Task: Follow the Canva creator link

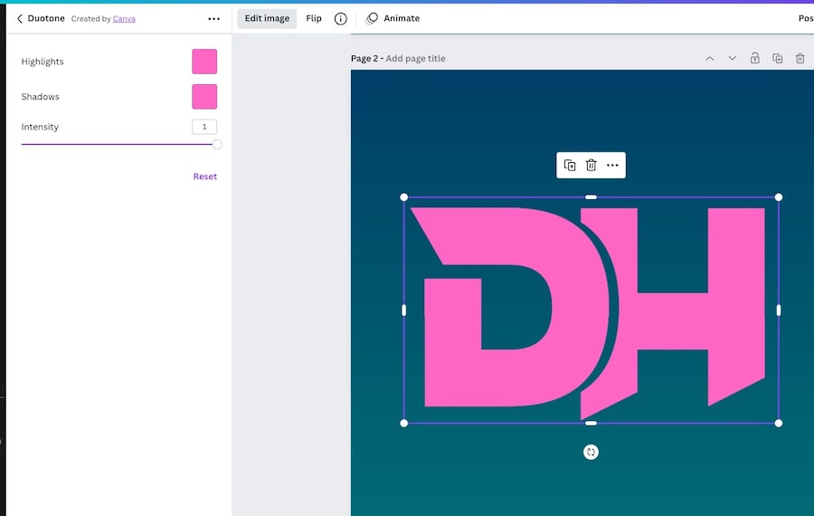Action: [x=124, y=18]
